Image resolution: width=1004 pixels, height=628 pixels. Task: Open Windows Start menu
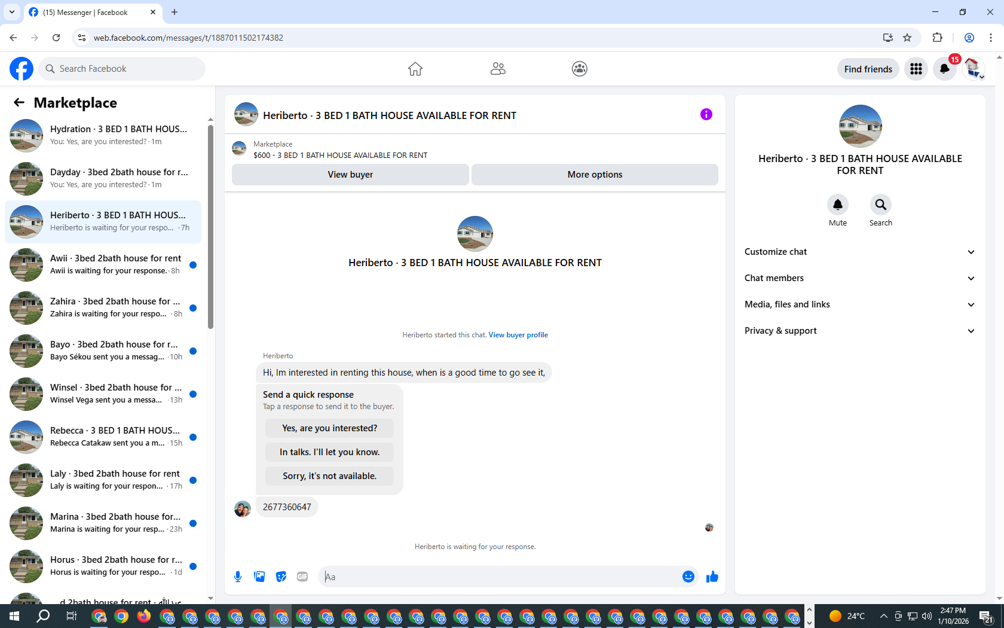click(x=14, y=616)
